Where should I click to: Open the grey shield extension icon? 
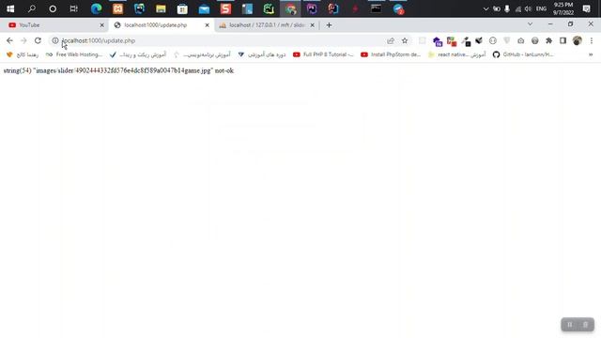click(507, 40)
